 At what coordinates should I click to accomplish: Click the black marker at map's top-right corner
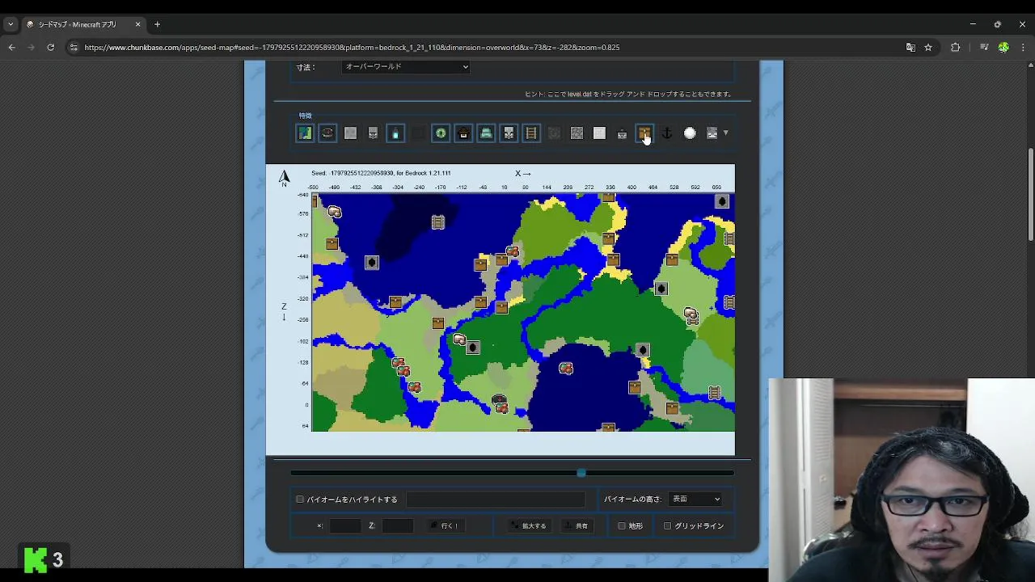(x=722, y=201)
